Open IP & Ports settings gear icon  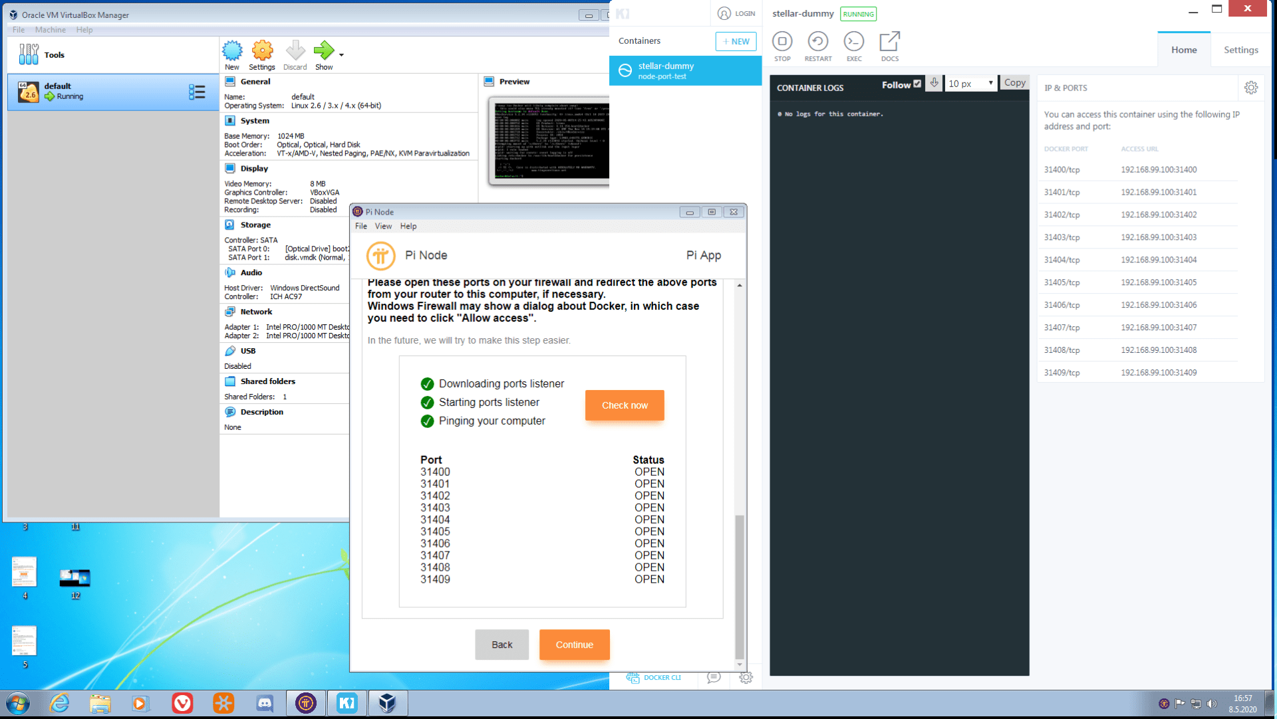pos(1251,88)
